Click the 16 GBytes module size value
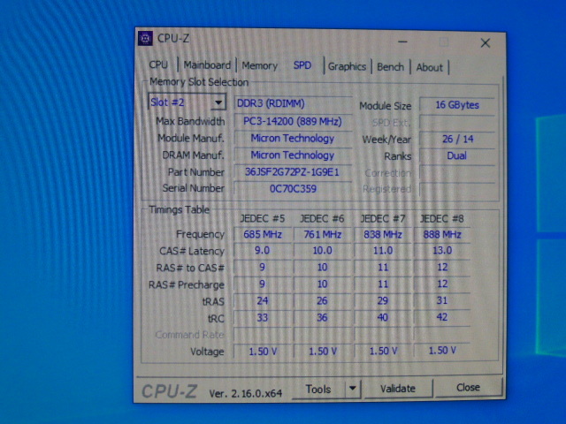The width and height of the screenshot is (566, 424). (x=457, y=105)
